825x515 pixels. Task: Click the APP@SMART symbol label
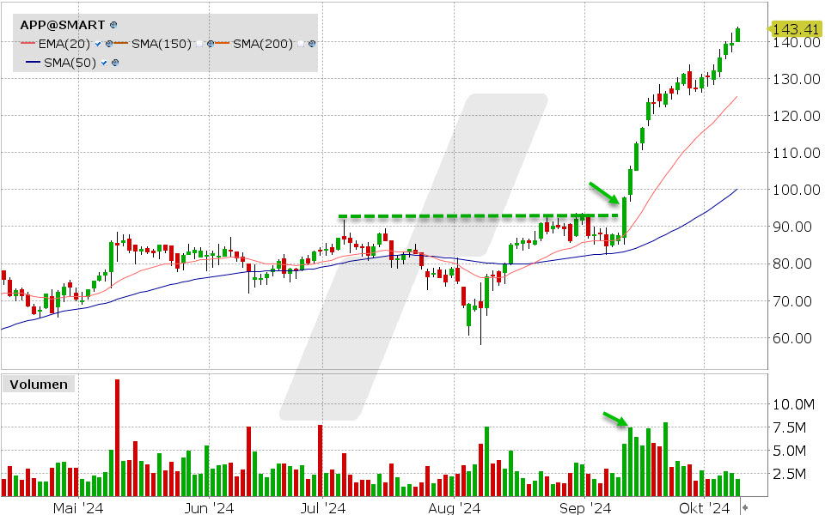tap(62, 25)
